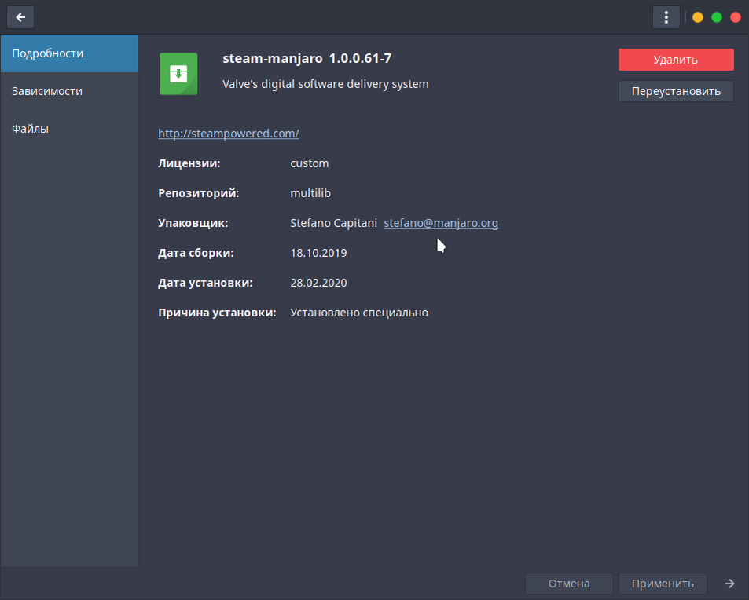Click the packager name 'Stefano Capitani'
This screenshot has width=749, height=600.
[x=333, y=223]
